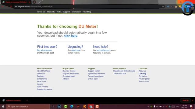Open DuMeter.net Online Service link

pos(124,71)
